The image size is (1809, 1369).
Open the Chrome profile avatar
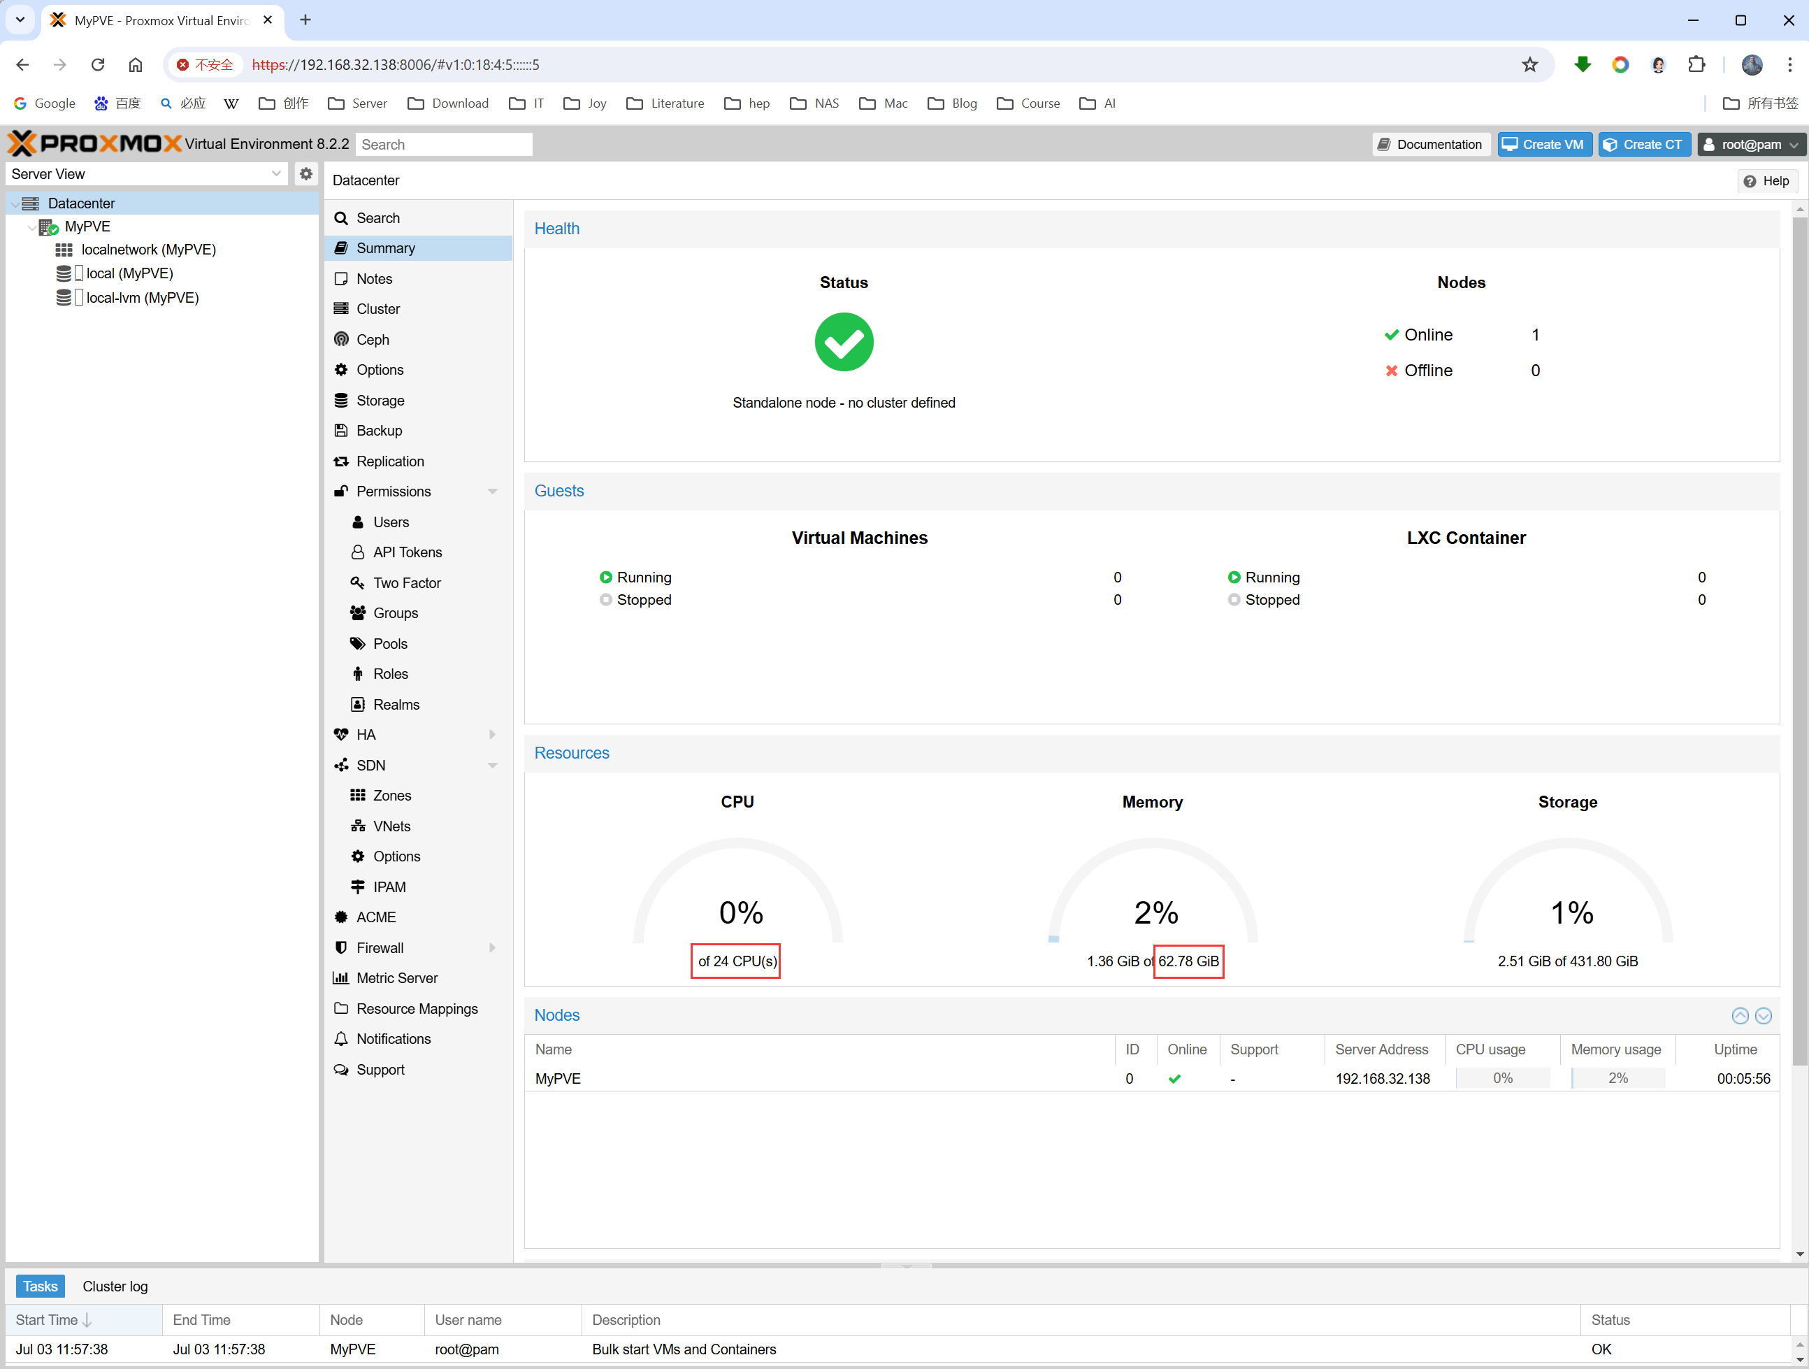tap(1752, 64)
